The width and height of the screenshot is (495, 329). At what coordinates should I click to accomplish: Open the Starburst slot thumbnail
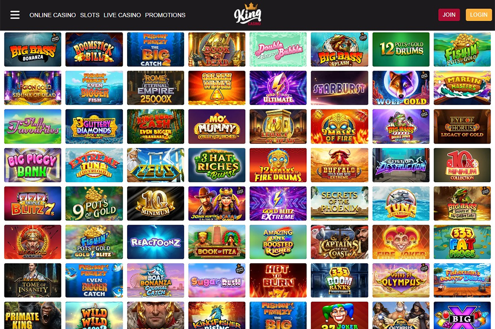(340, 88)
